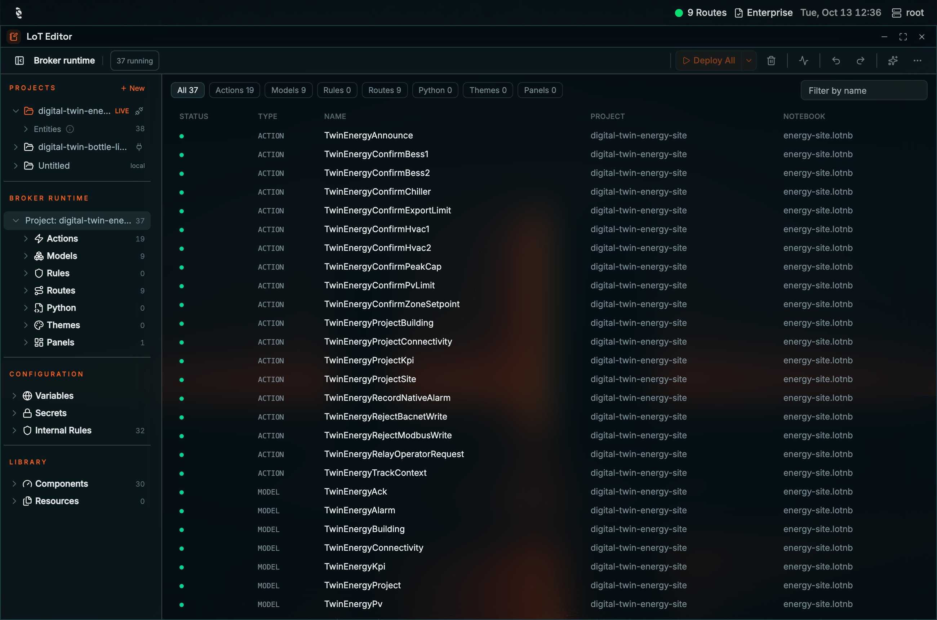Open the Routes group in Broker Runtime

[61, 291]
